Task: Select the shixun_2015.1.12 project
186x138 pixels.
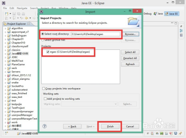Action: (x=21, y=75)
